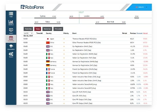Click the Oct 16, 2019 date heading

(28, 36)
